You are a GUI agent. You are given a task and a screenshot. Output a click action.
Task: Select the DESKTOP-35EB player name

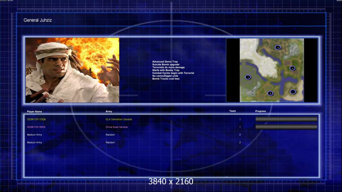36,127
